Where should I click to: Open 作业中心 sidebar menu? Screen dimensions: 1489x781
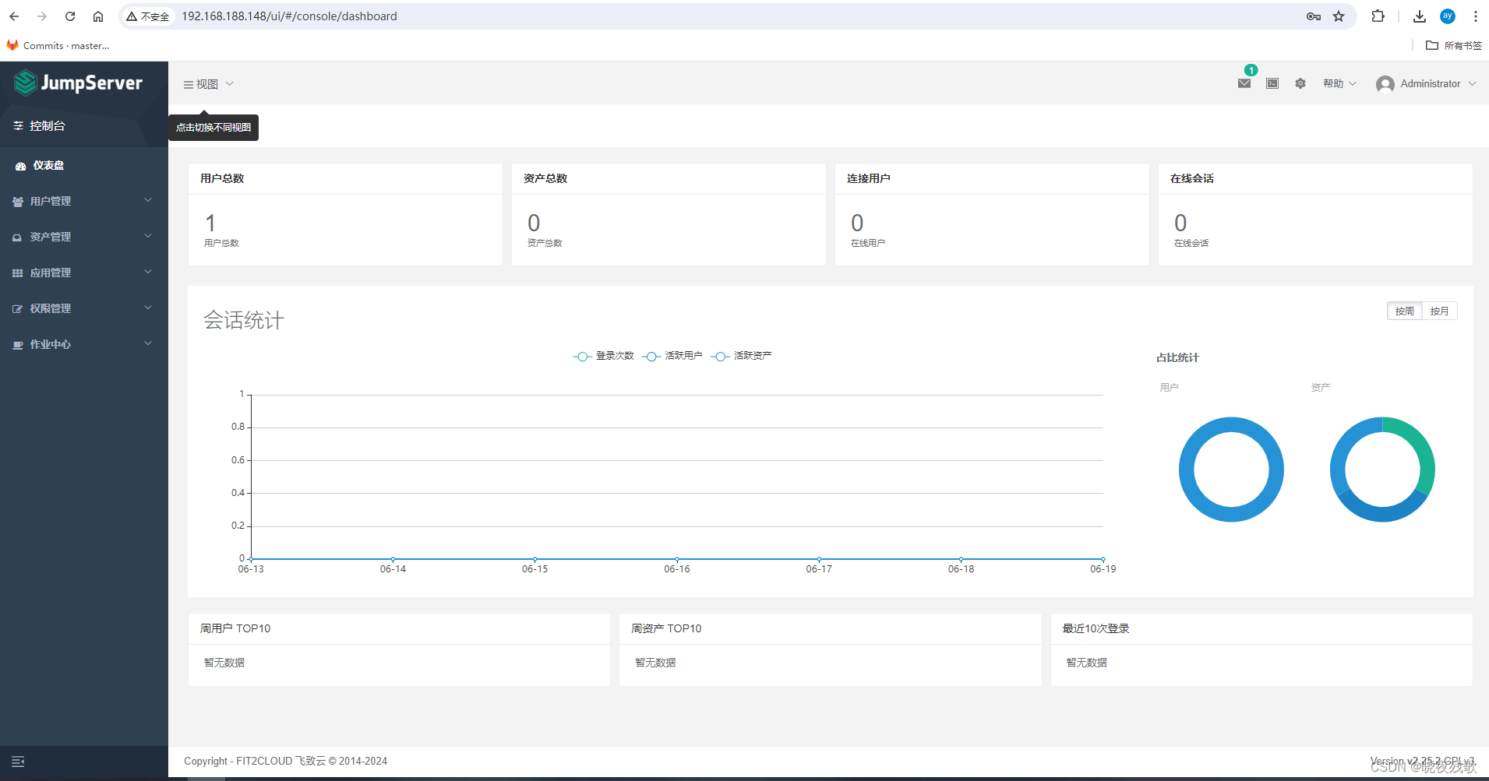point(84,345)
